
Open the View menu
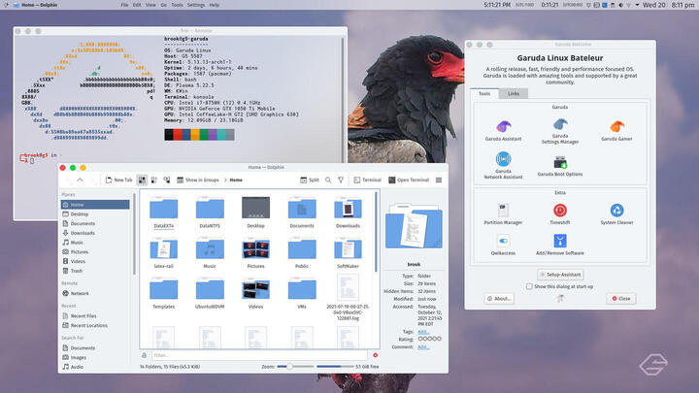[x=150, y=5]
